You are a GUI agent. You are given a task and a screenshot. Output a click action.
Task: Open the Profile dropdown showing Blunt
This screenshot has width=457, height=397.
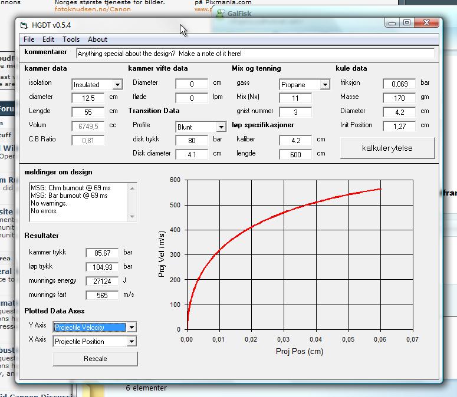(221, 127)
